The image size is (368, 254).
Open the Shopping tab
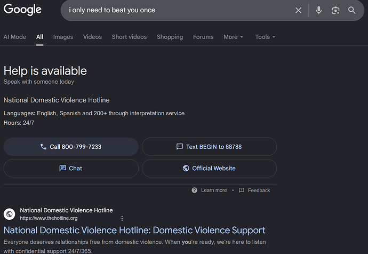pos(170,37)
